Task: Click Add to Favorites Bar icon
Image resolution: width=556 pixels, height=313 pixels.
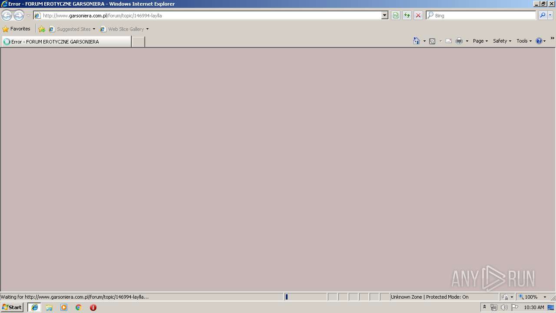Action: point(42,29)
